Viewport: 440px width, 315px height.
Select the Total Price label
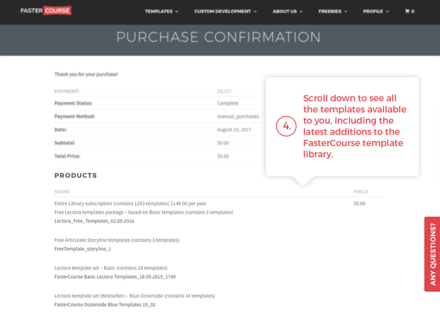click(x=67, y=156)
